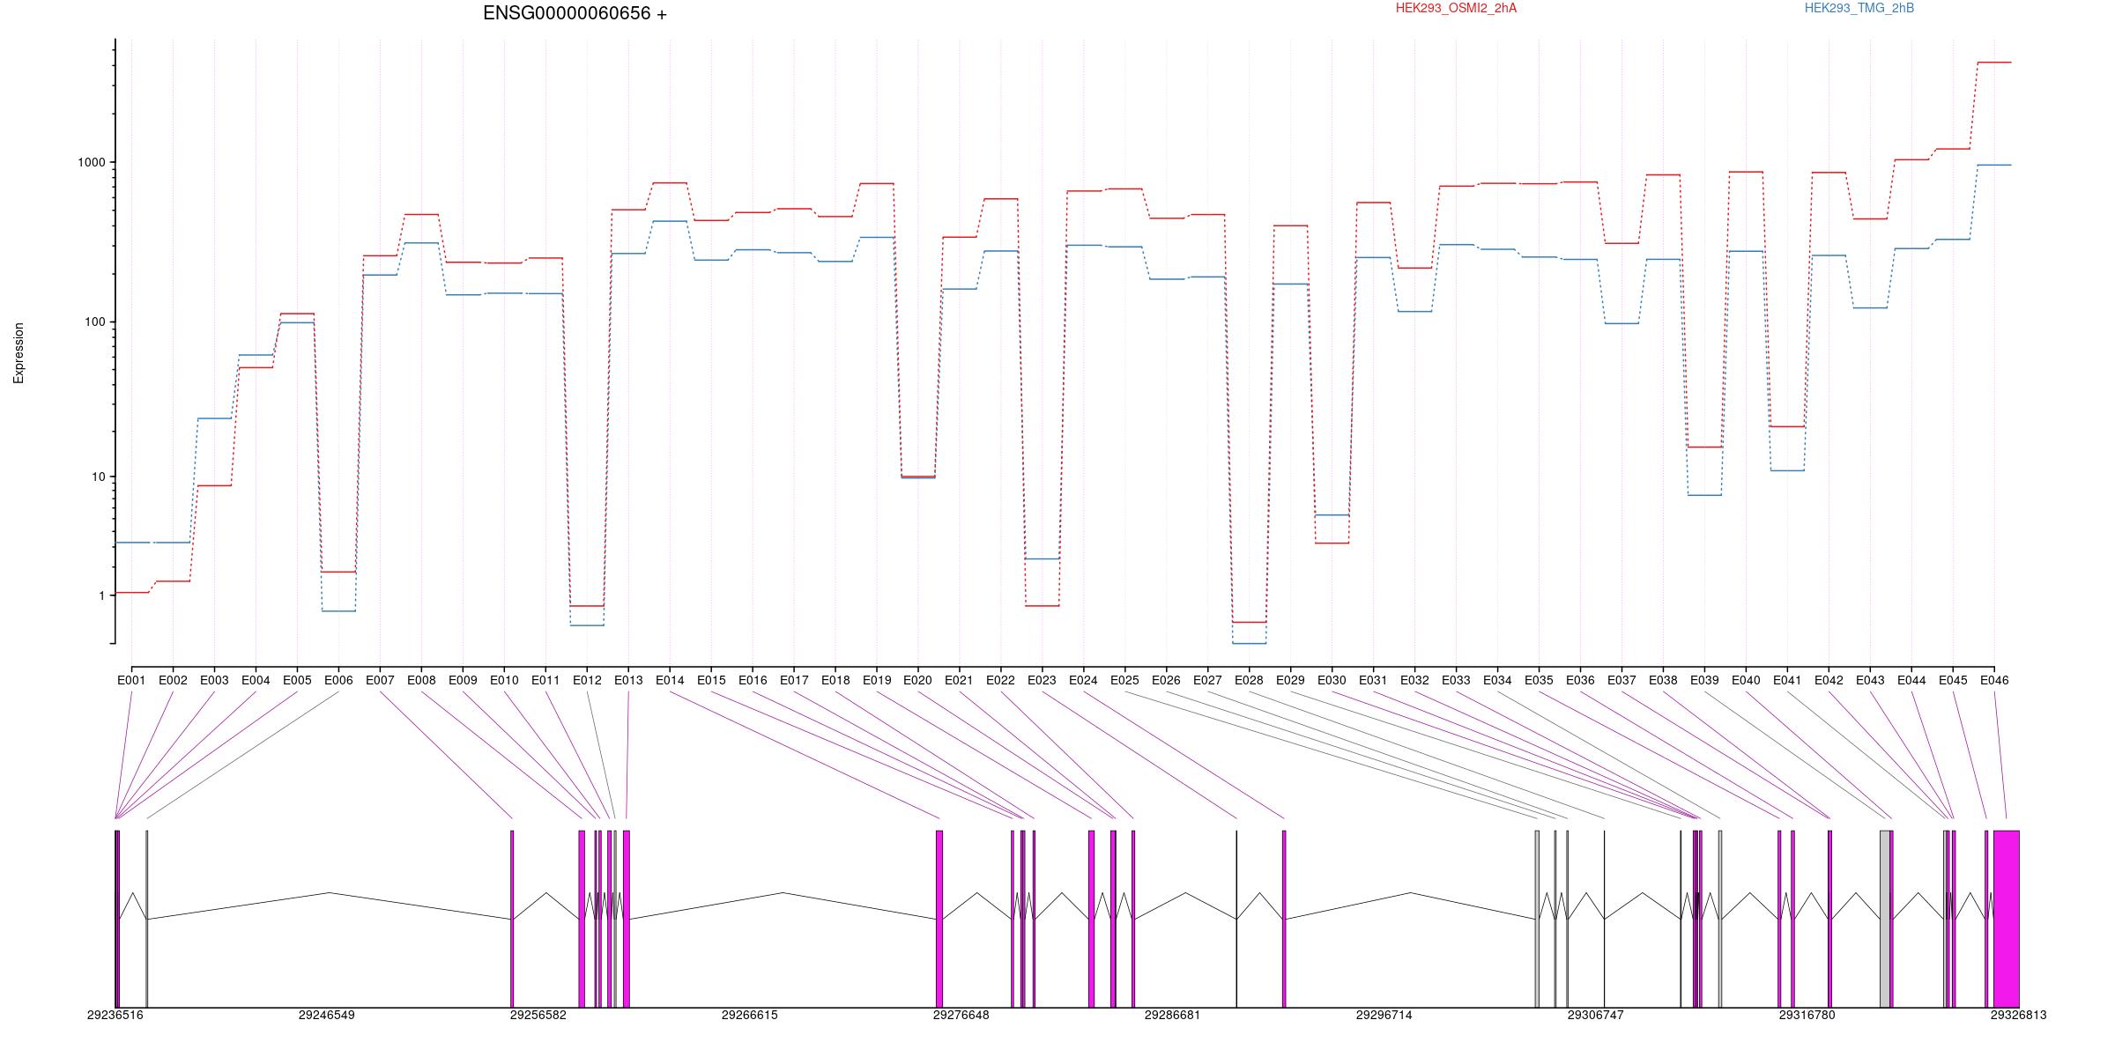Click exon label E031
The image size is (2115, 1057).
click(1373, 680)
